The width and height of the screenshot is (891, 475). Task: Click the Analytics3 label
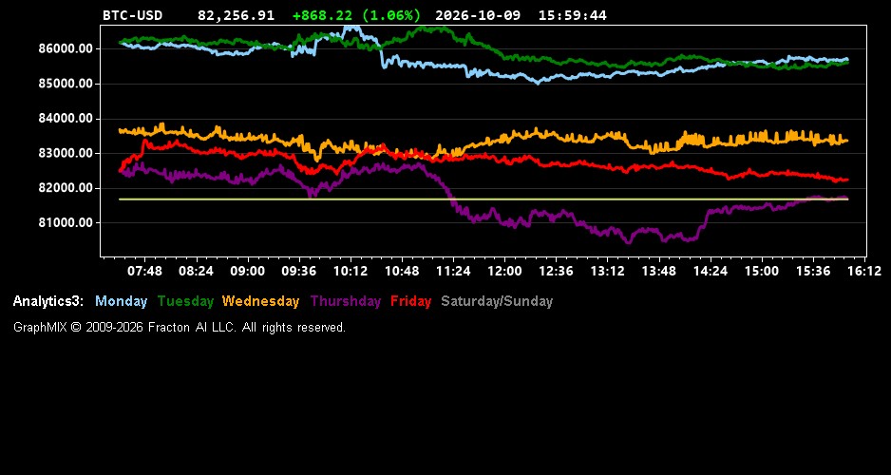coord(48,302)
